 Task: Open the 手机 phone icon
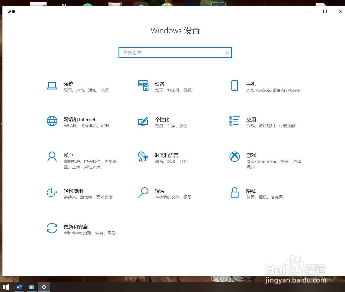pos(235,86)
